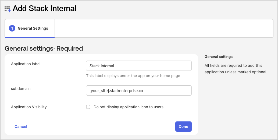Click the 'Application label' field label
This screenshot has width=278, height=140.
point(26,64)
